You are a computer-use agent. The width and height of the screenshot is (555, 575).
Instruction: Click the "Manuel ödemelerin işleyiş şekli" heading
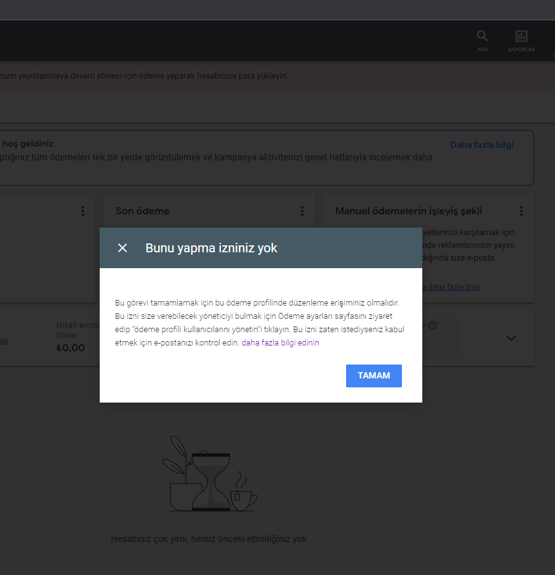408,211
